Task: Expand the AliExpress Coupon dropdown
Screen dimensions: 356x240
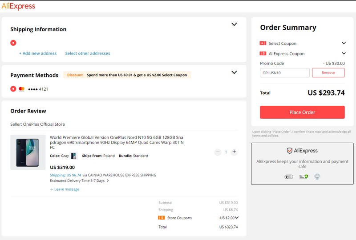Action: tap(344, 53)
